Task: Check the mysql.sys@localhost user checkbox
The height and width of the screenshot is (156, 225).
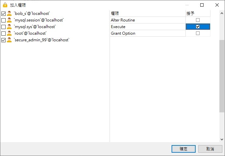Action: tap(4, 27)
